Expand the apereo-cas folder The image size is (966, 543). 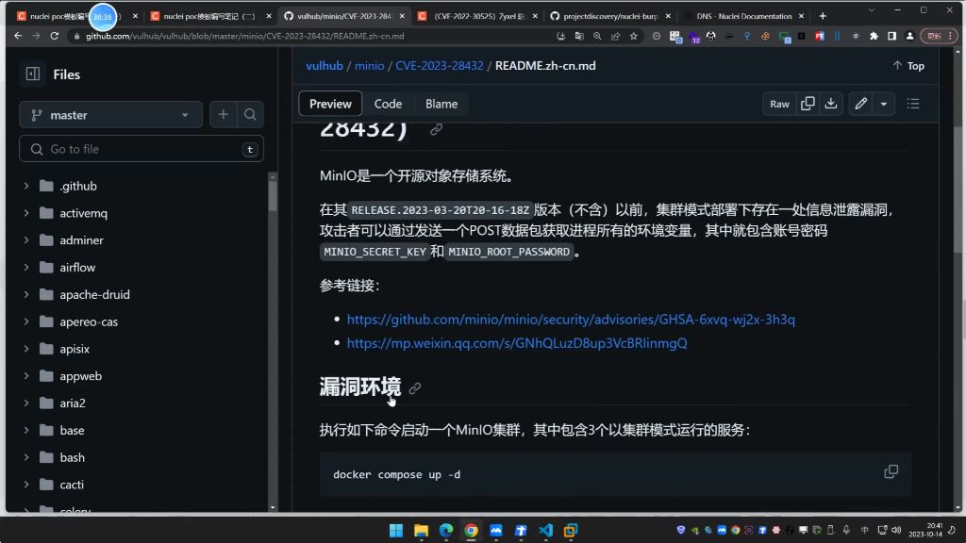tap(26, 321)
